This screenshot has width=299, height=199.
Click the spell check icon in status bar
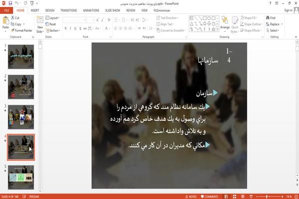(24, 197)
